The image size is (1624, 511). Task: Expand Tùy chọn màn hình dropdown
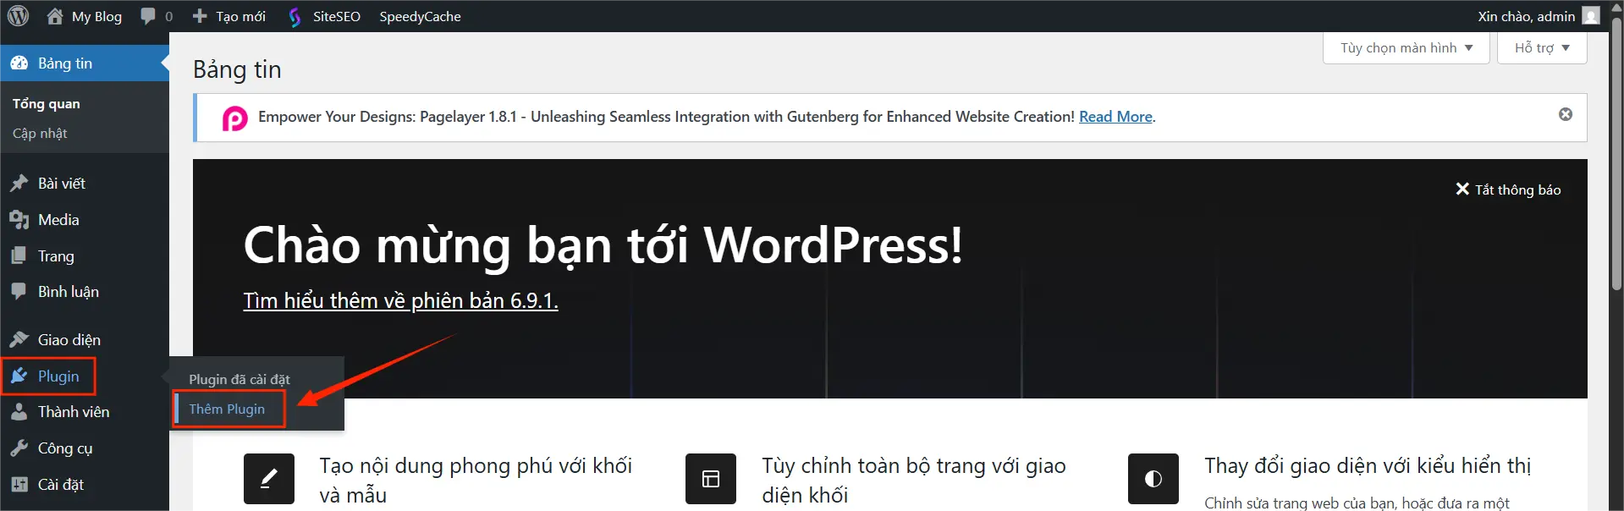(1406, 48)
